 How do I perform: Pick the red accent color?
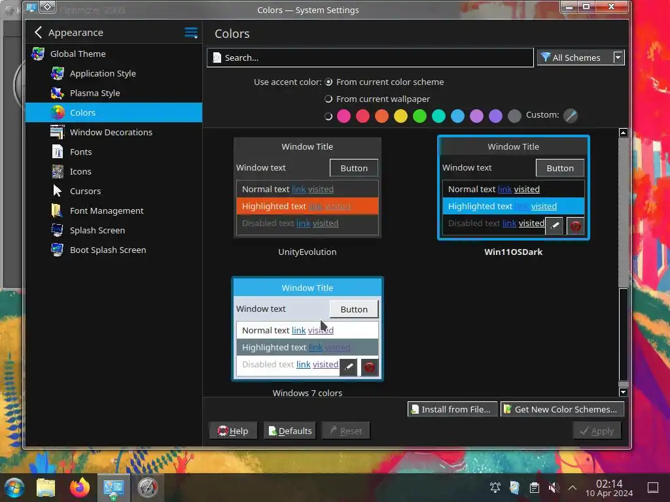point(362,116)
